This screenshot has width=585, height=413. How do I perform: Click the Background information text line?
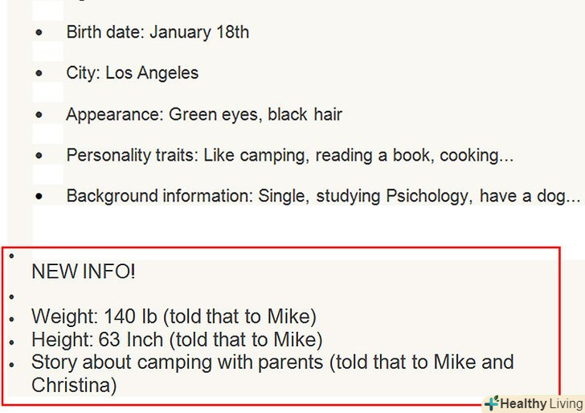pos(323,196)
